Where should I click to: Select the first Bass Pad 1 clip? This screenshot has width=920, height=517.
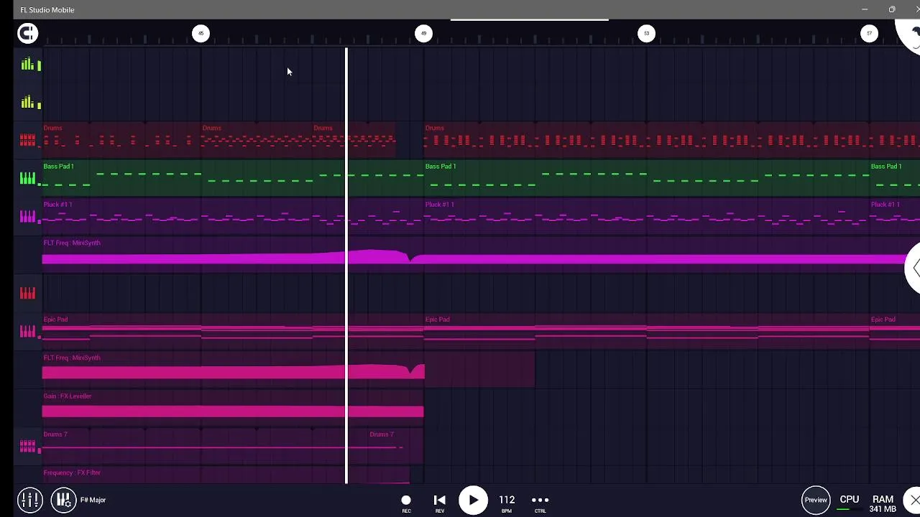[x=233, y=179]
